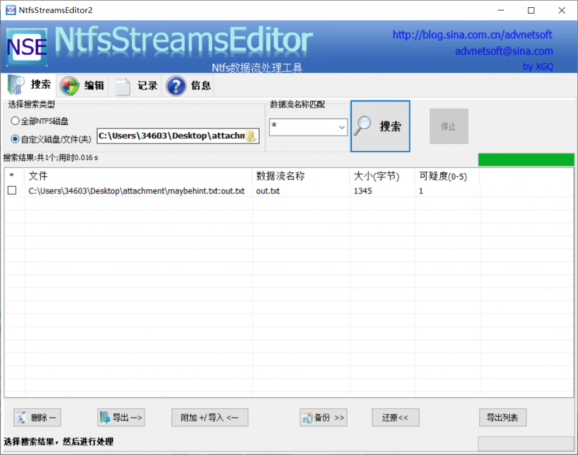Click the 搜索 tab's scanner icon
Screen dimensions: 578x455
tap(16, 85)
